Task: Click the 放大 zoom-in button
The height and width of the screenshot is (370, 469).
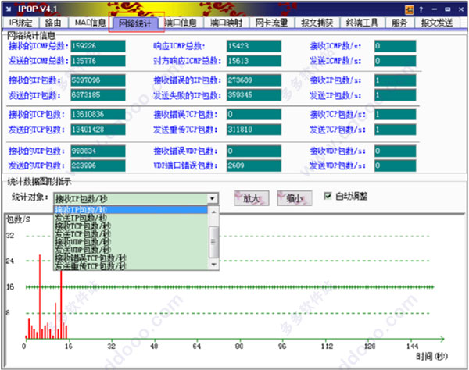Action: 252,198
